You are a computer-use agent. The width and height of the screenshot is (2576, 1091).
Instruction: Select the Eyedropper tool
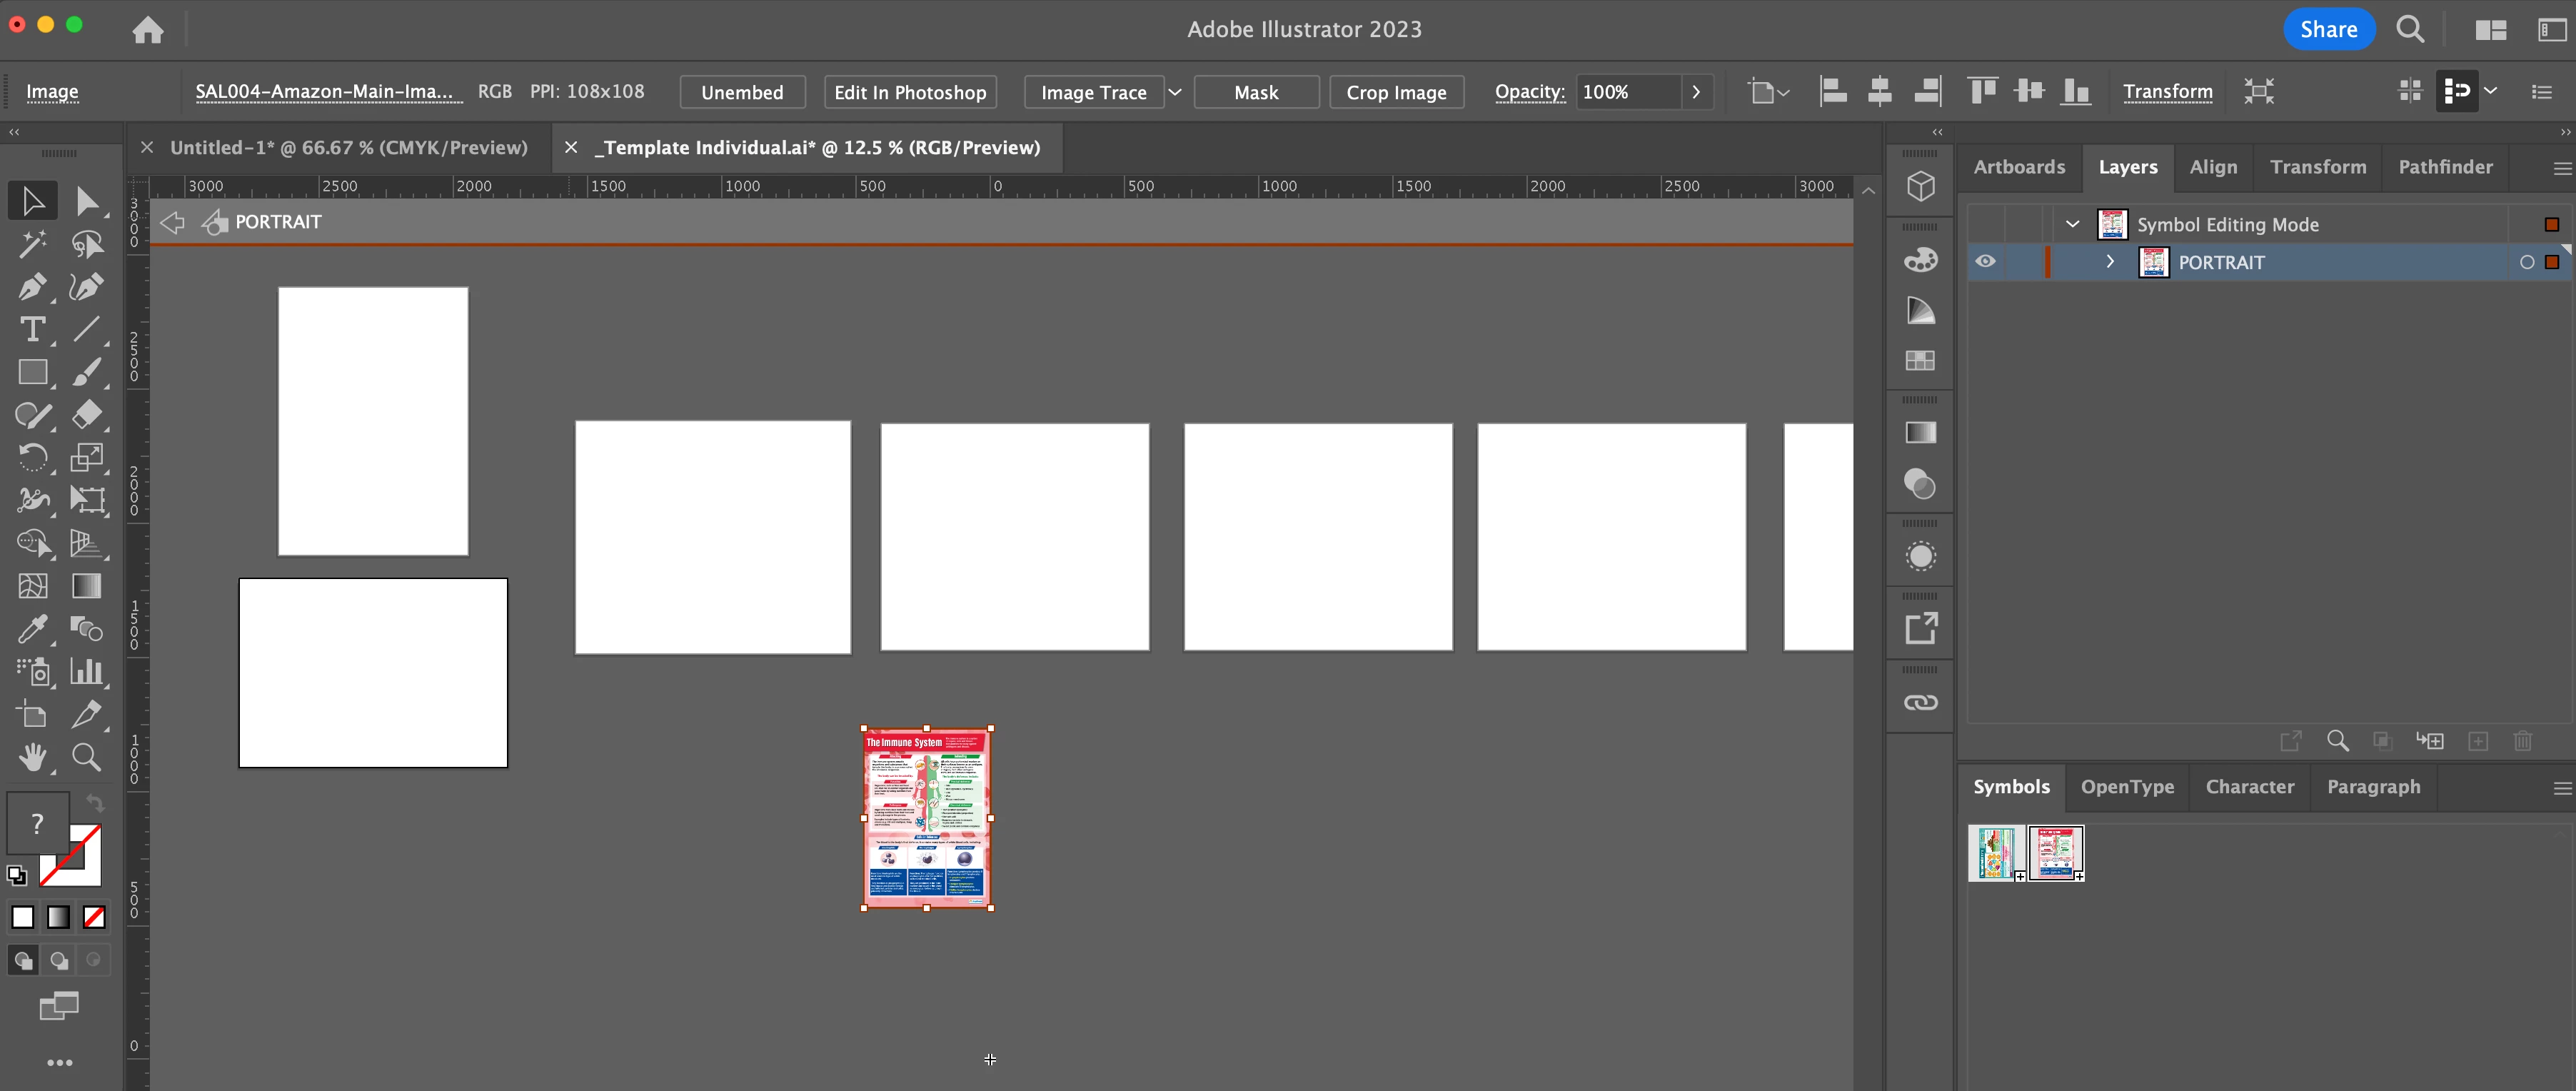tap(31, 629)
